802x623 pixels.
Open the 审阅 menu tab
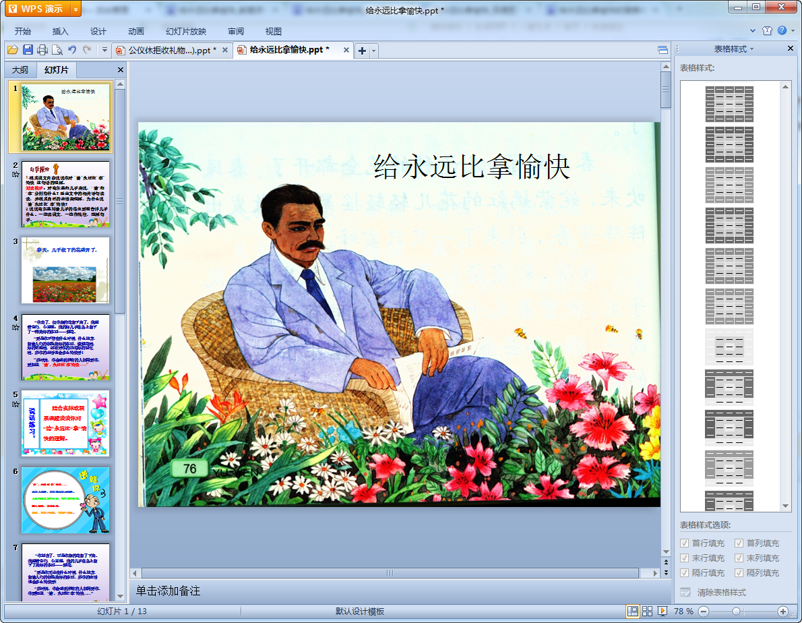pyautogui.click(x=236, y=31)
